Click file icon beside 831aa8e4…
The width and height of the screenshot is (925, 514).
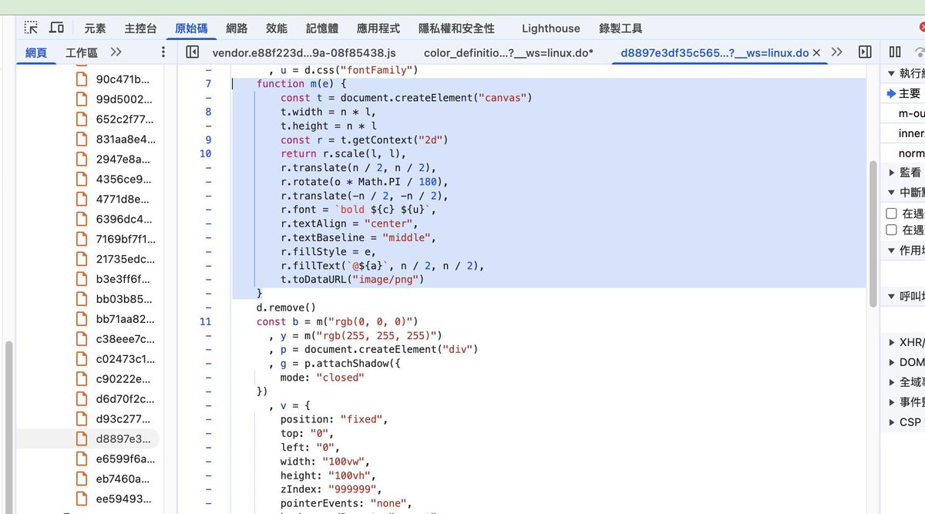[82, 139]
